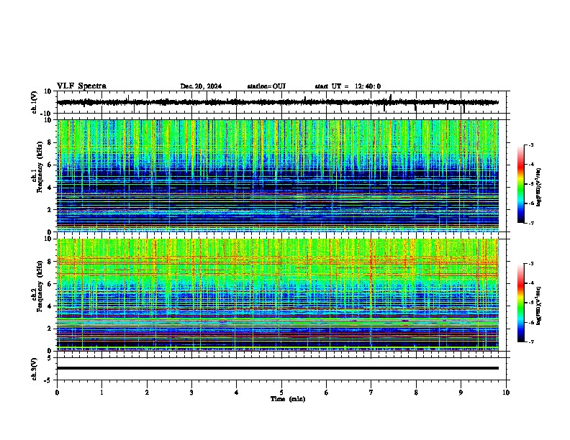This screenshot has height=440, width=570.
Task: Click the "2" kHz tick on ch.1 frequency axis
Action: pos(50,210)
